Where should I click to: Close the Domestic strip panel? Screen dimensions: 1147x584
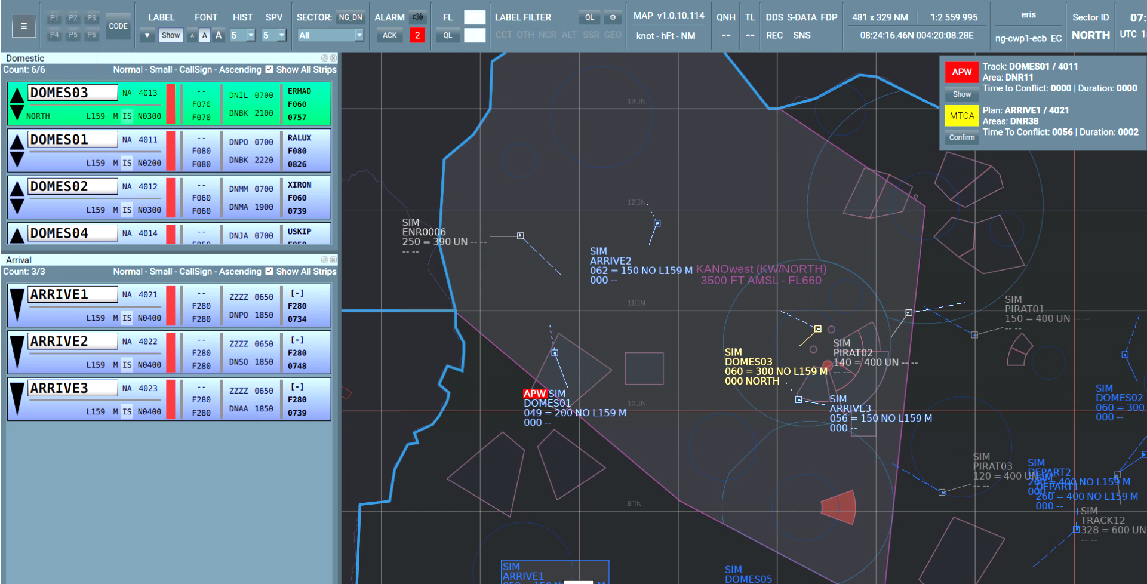pos(333,58)
